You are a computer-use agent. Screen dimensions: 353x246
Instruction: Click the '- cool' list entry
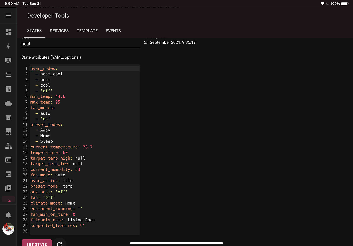point(43,85)
